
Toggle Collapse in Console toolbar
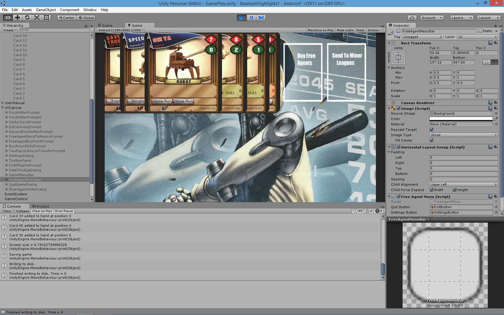(22, 211)
